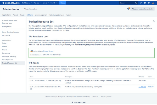The width and height of the screenshot is (157, 105).
Task: Open Db Console in sidebar
Action: pyautogui.click(x=6, y=35)
